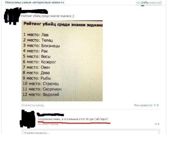The image size is (181, 141).
Task: Click the Мне нравится link on the post
Action: coord(143,105)
